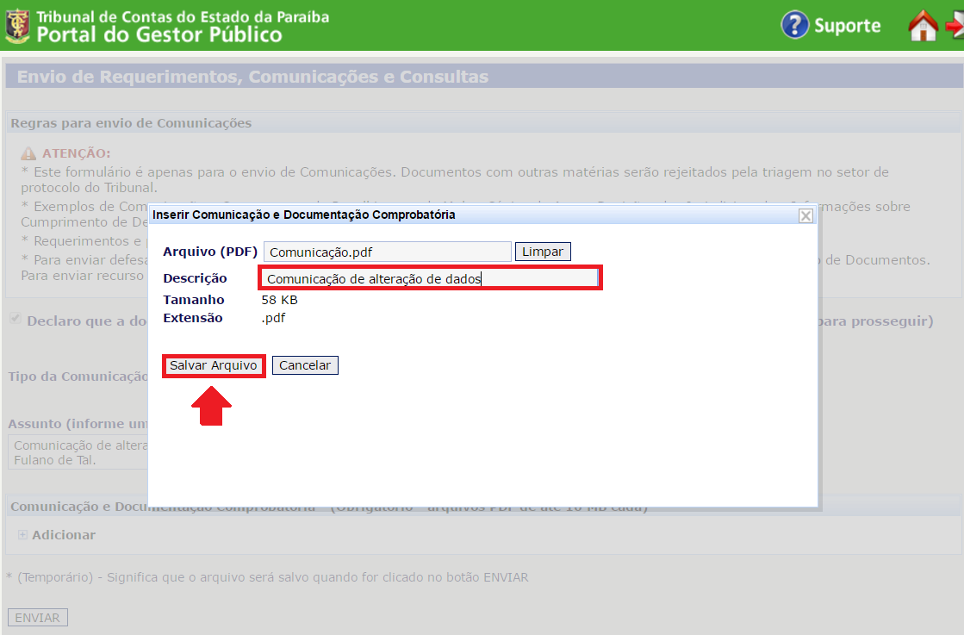Click the Portal do Gestor Público title
The height and width of the screenshot is (635, 964).
click(x=159, y=34)
